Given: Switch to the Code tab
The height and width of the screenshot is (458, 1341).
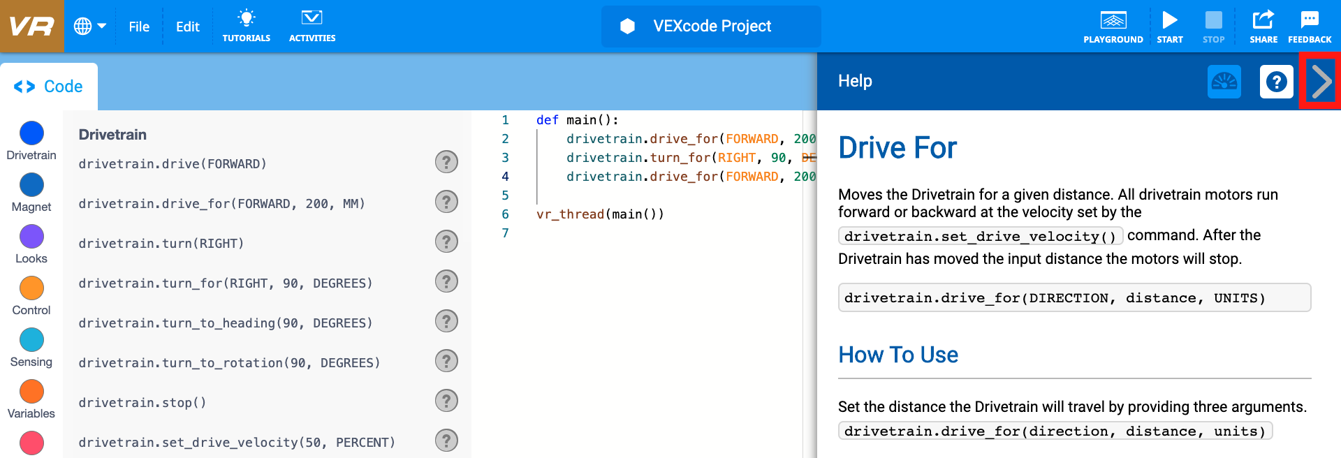Looking at the screenshot, I should 49,87.
